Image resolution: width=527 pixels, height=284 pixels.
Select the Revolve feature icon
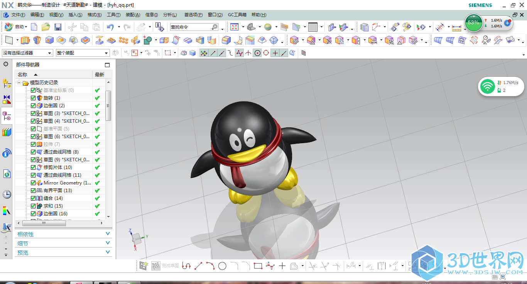click(37, 40)
